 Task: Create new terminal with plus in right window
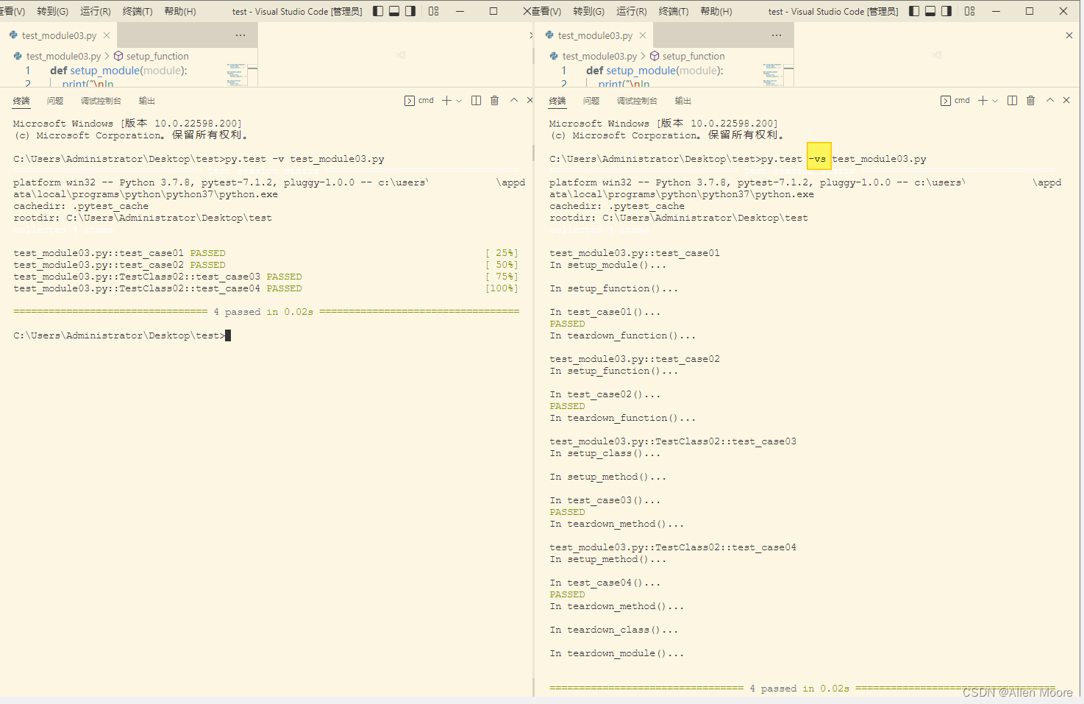[983, 101]
